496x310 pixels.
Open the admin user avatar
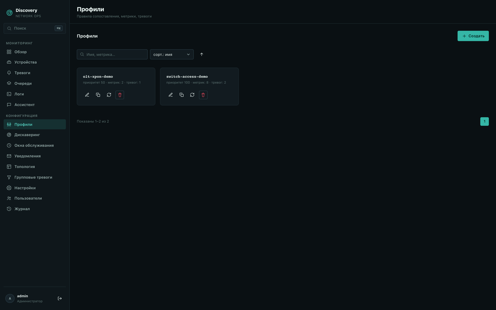tap(10, 298)
